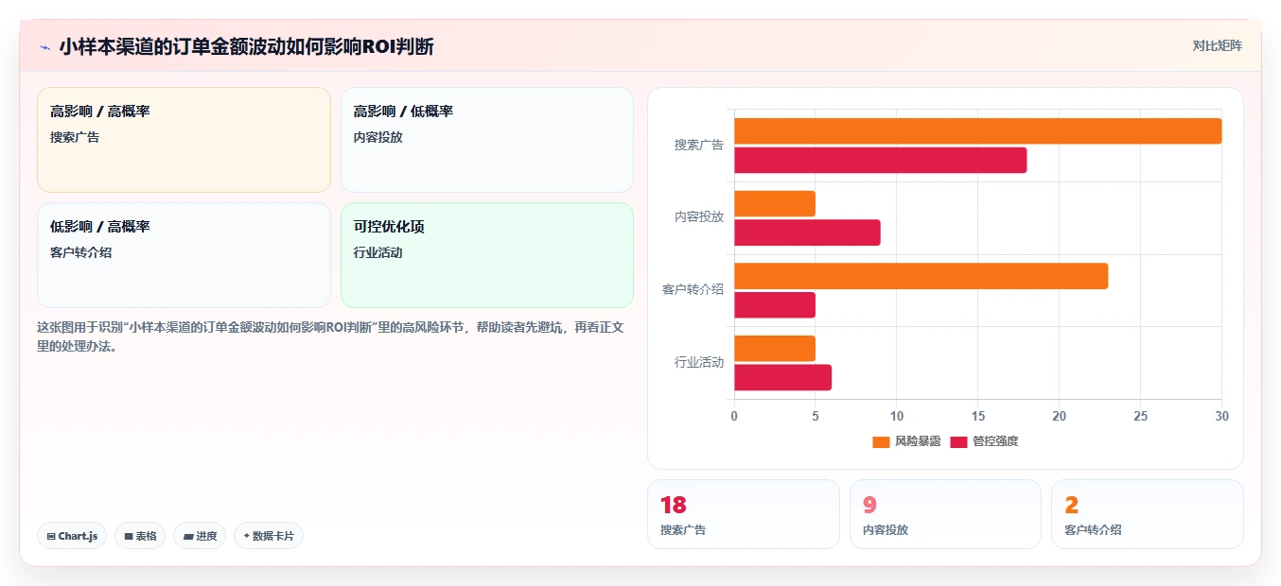Click orange 风险暴露 bar for 内容投放
The height and width of the screenshot is (586, 1281).
click(775, 204)
